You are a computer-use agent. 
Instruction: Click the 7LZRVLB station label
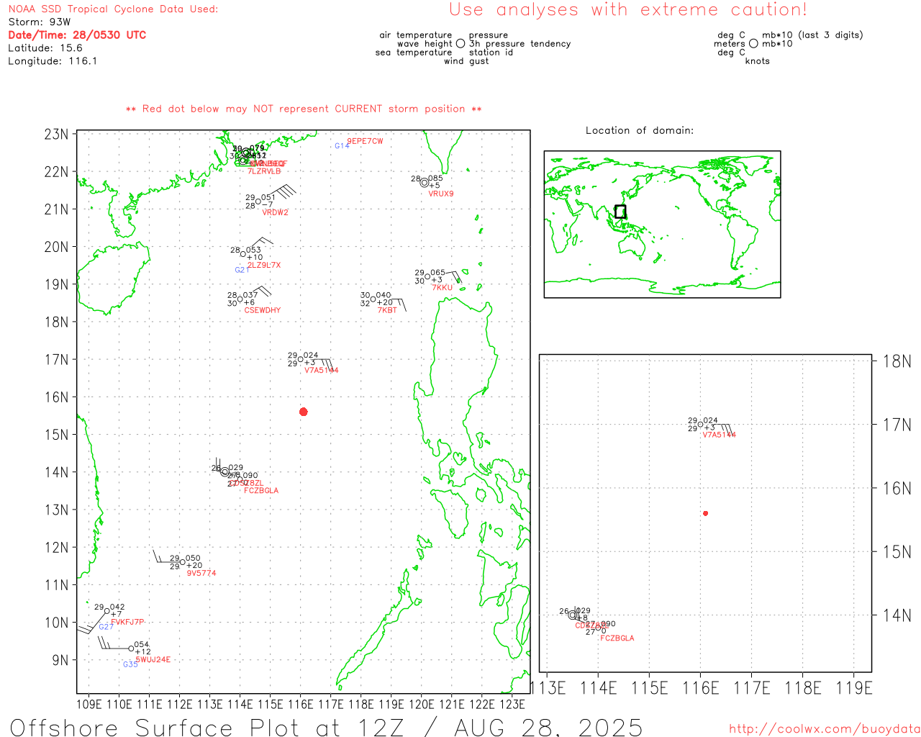(x=264, y=171)
